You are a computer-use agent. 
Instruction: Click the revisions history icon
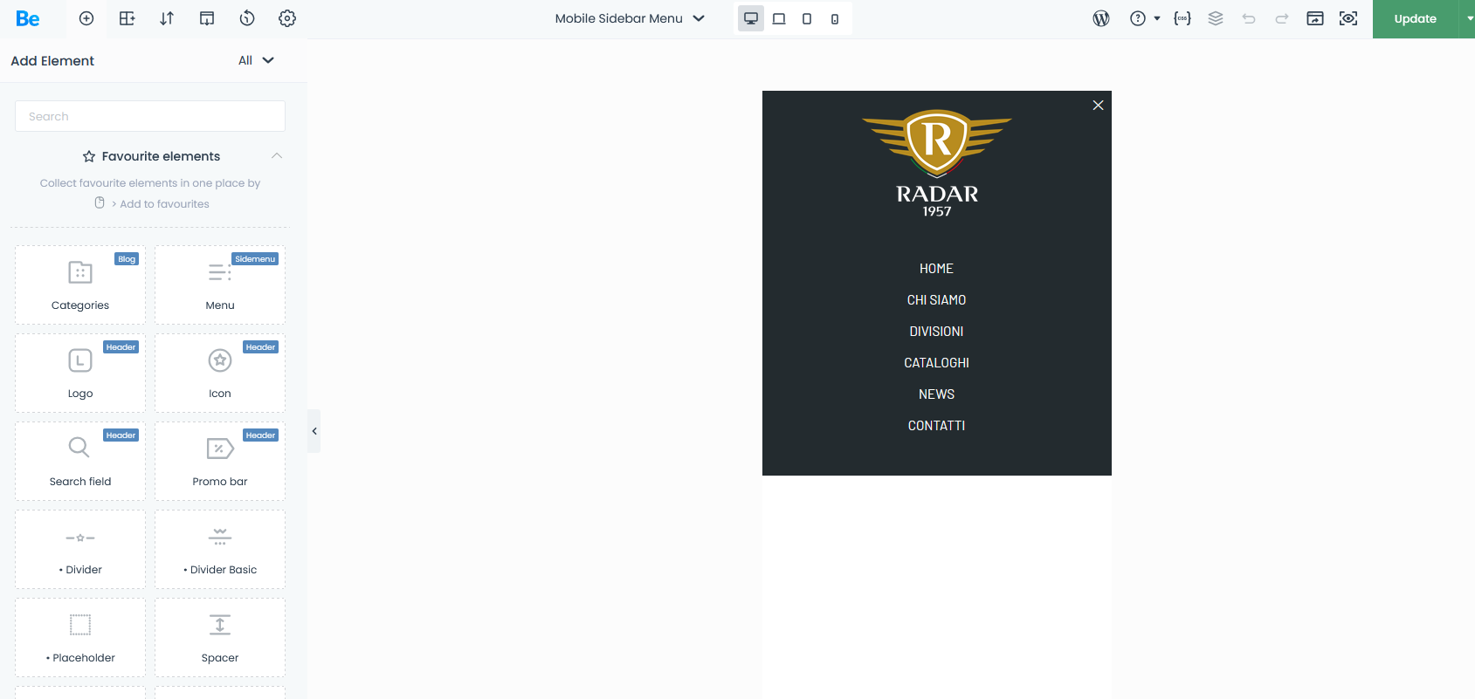tap(247, 18)
